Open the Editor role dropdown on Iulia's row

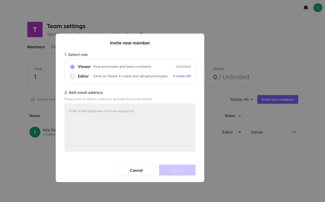coord(231,132)
